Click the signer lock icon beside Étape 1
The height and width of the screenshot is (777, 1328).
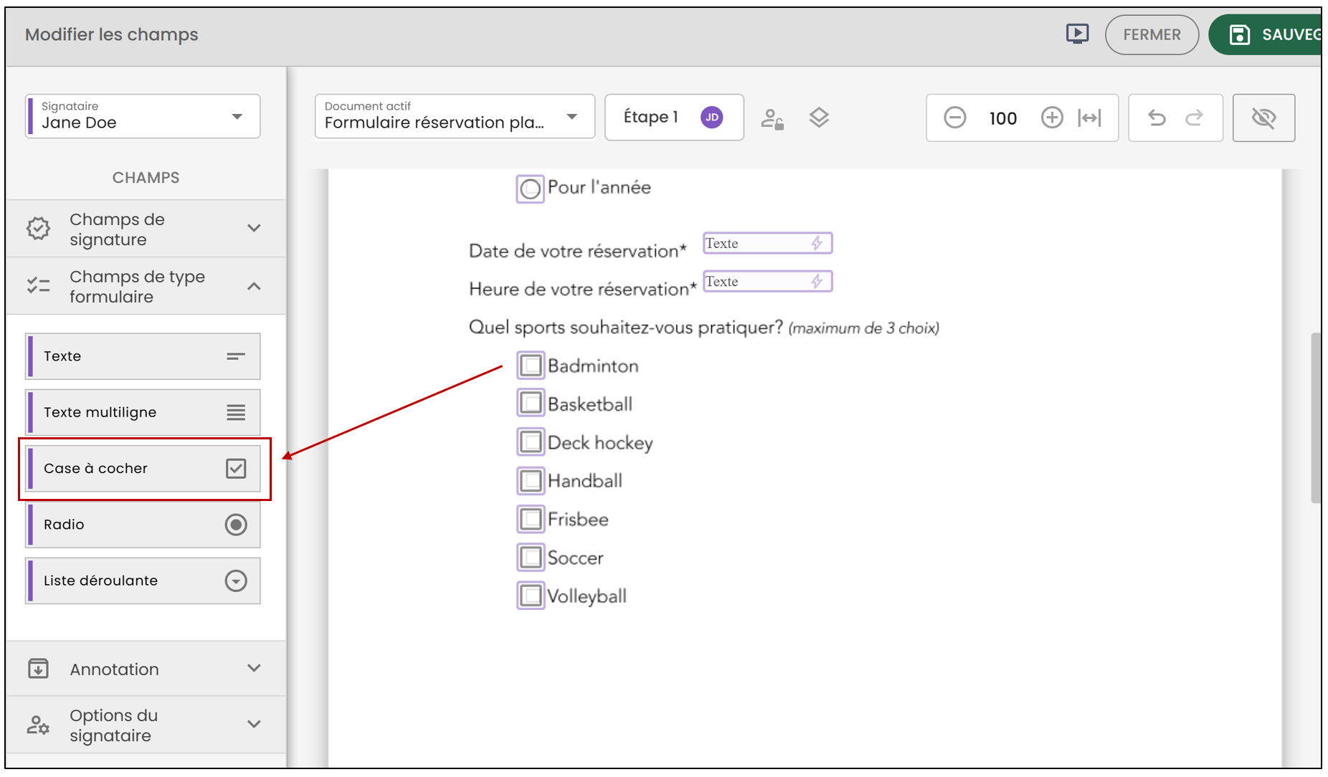772,118
